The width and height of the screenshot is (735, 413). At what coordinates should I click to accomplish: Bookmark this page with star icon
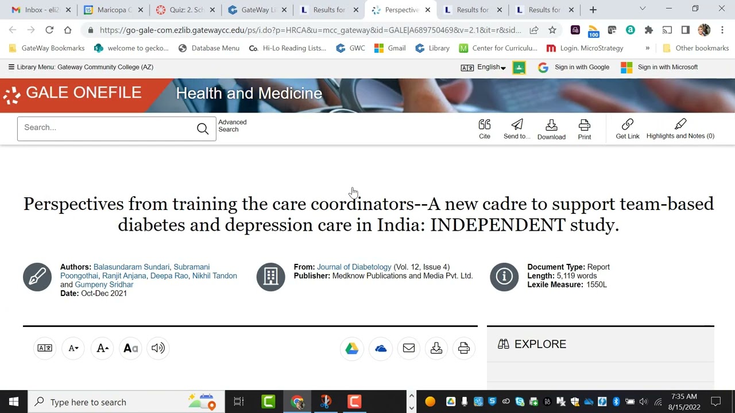tap(552, 30)
